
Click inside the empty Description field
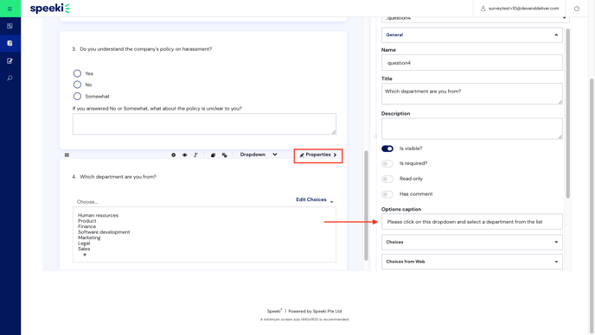471,129
